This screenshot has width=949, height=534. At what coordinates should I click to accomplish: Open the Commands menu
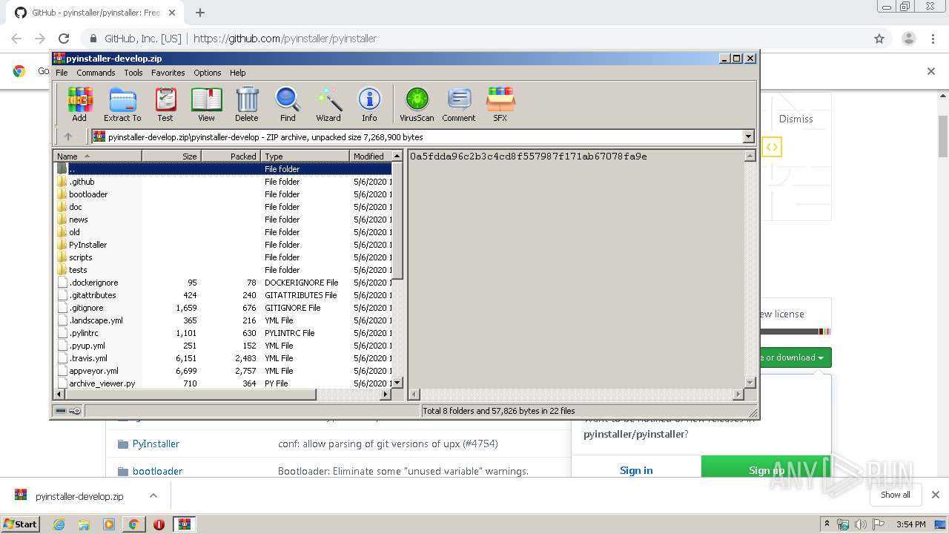click(96, 73)
